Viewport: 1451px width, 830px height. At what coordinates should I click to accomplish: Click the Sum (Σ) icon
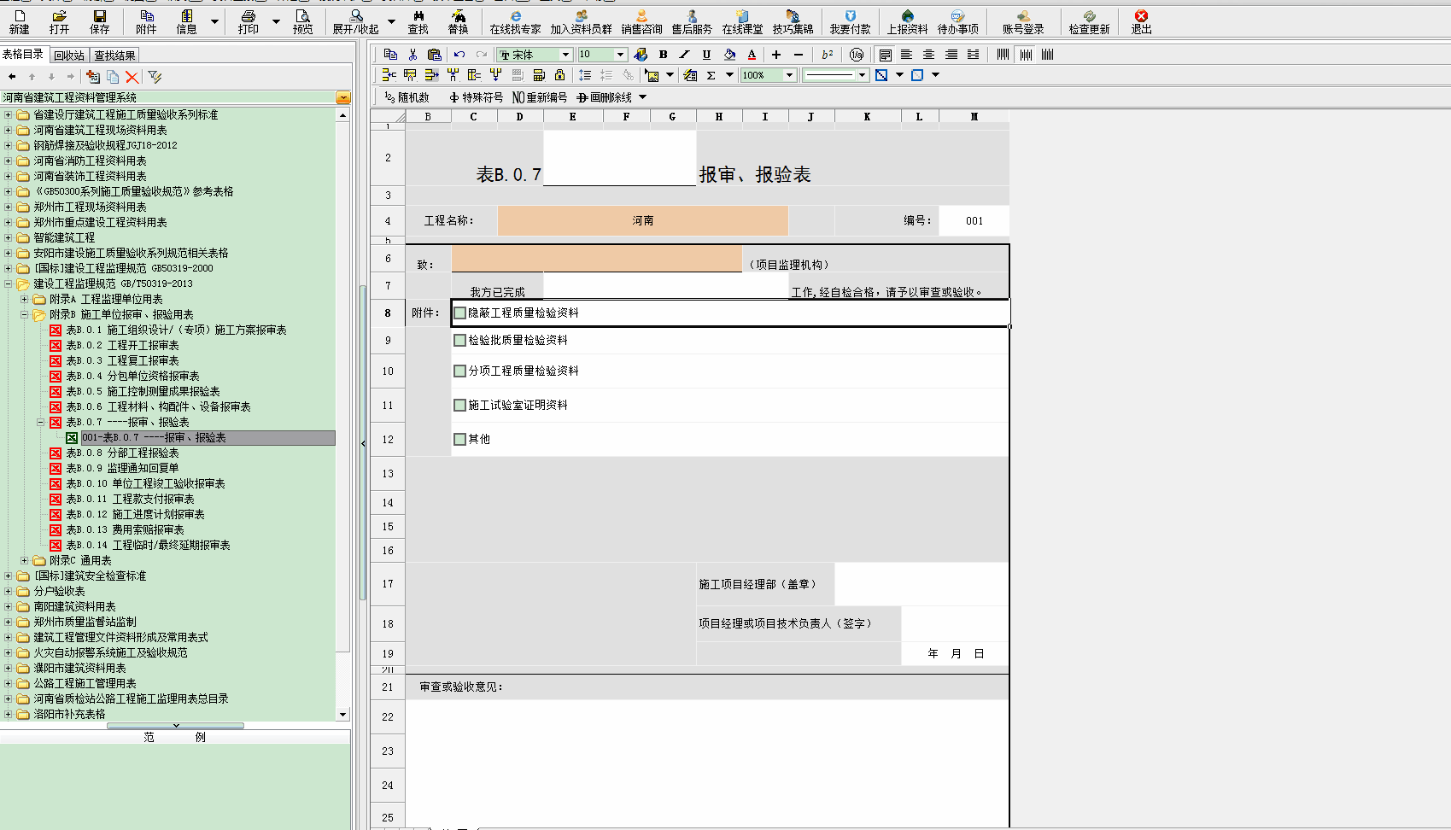[x=711, y=75]
